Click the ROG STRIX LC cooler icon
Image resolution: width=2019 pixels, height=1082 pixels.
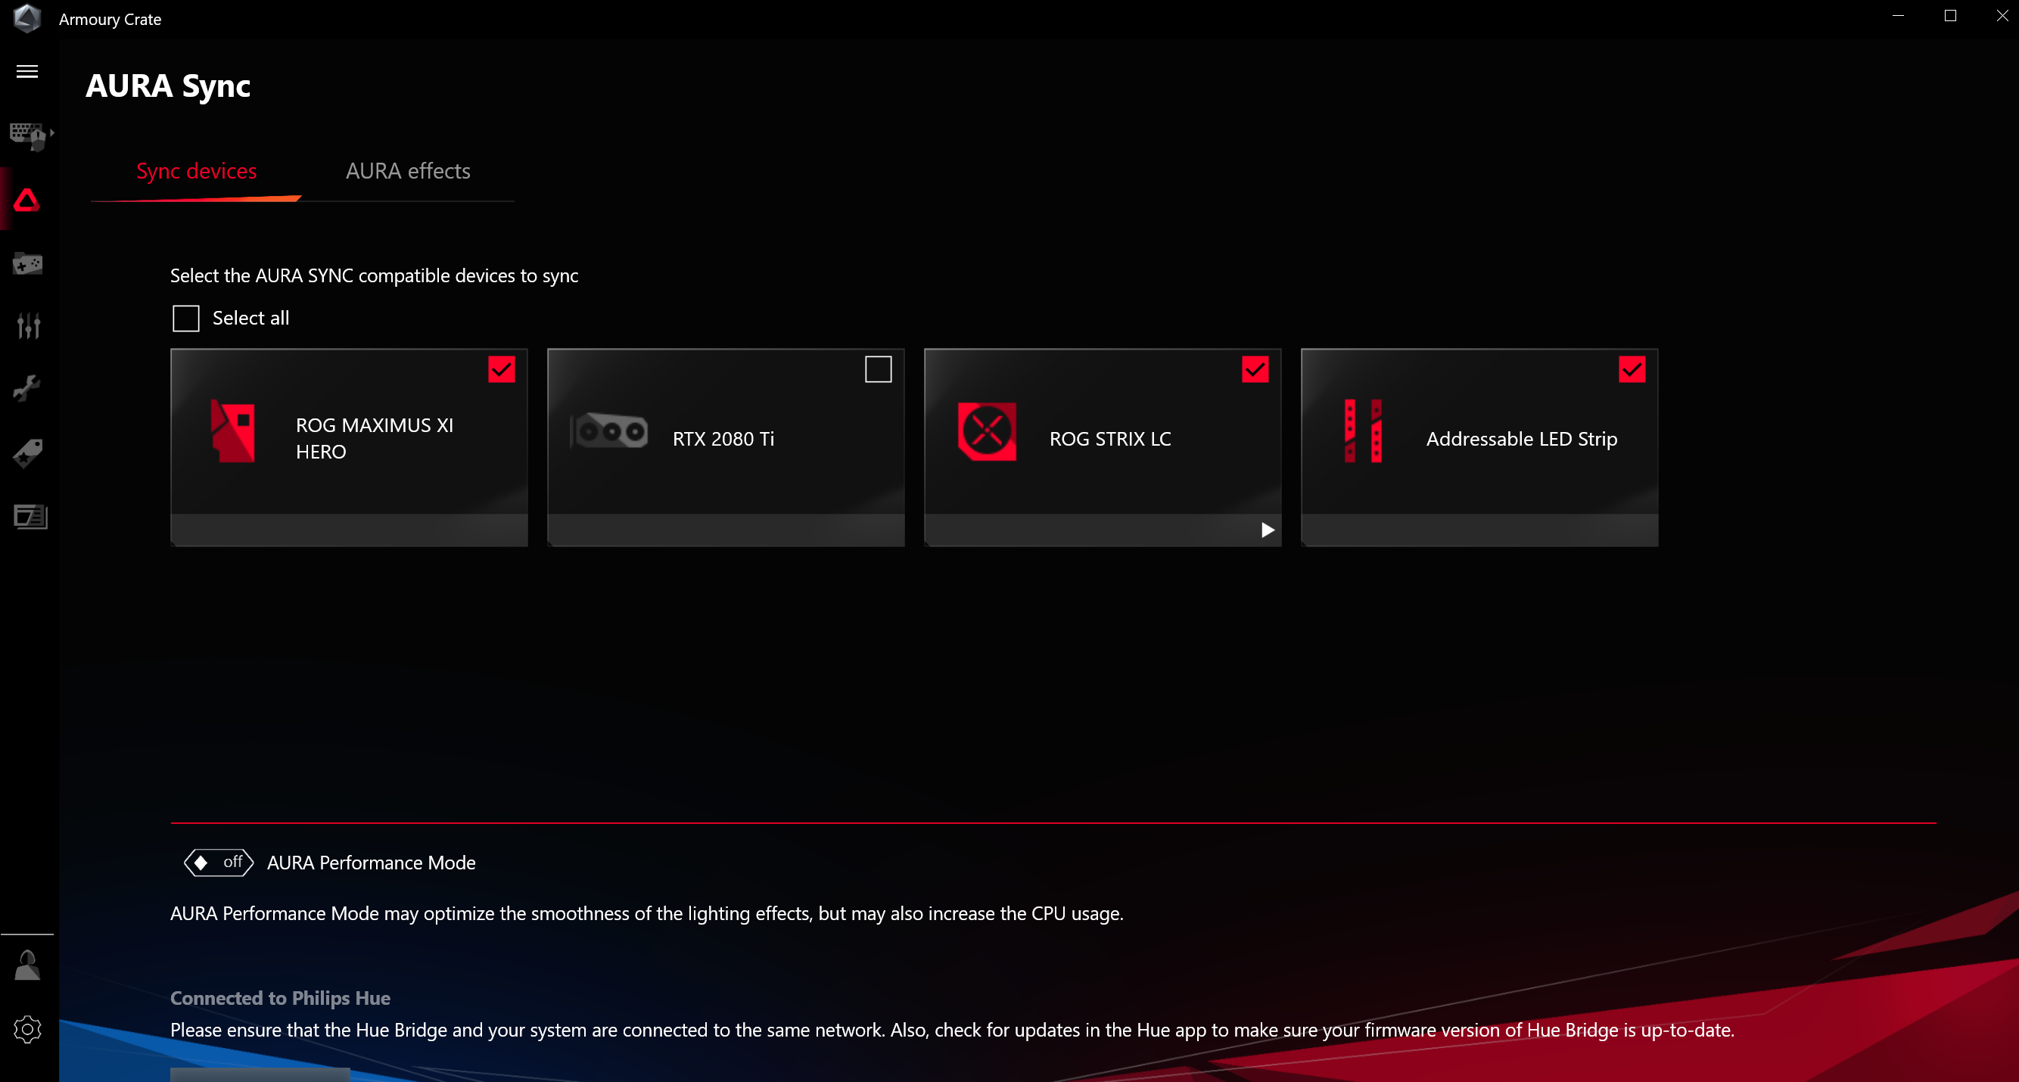(x=987, y=432)
